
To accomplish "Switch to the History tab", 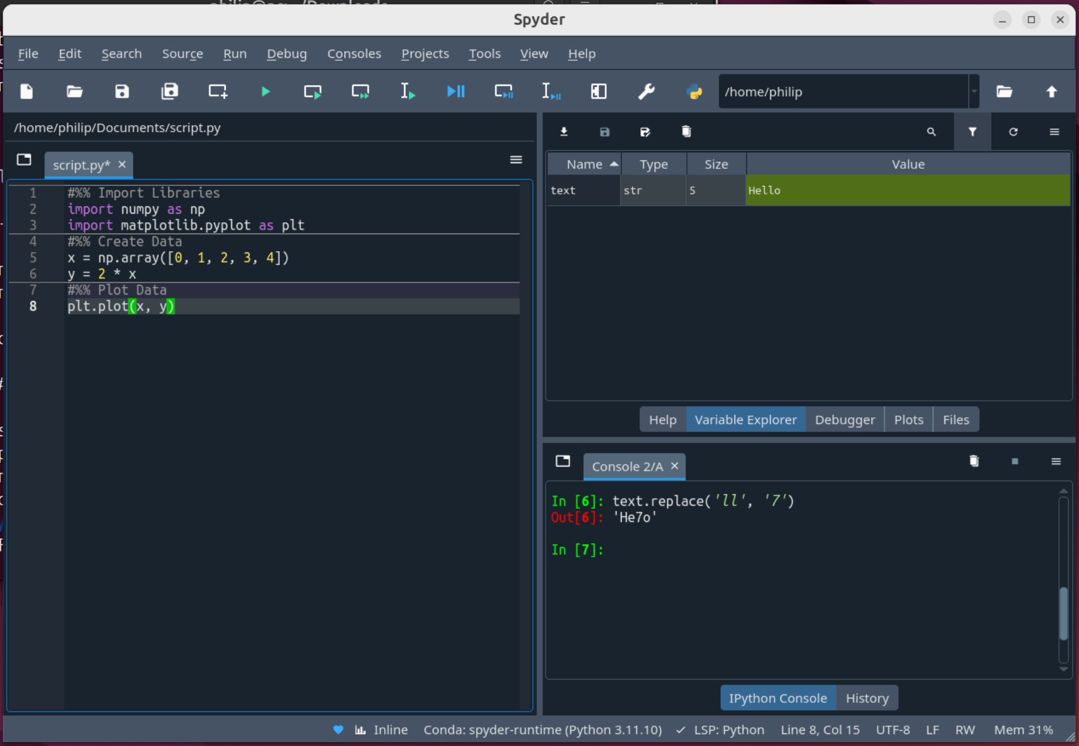I will [x=867, y=698].
